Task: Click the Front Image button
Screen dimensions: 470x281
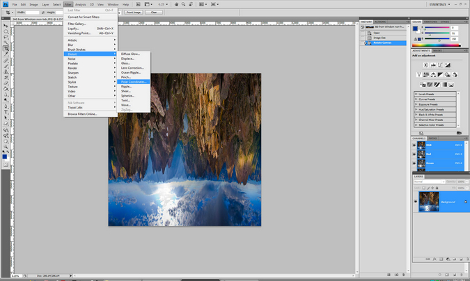Action: [x=134, y=13]
